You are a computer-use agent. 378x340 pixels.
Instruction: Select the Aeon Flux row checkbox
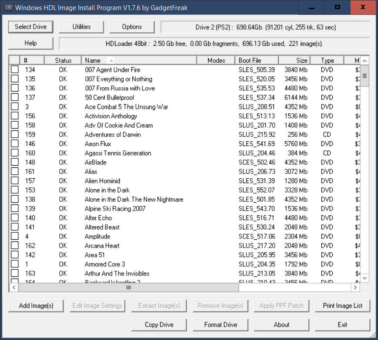(15, 143)
